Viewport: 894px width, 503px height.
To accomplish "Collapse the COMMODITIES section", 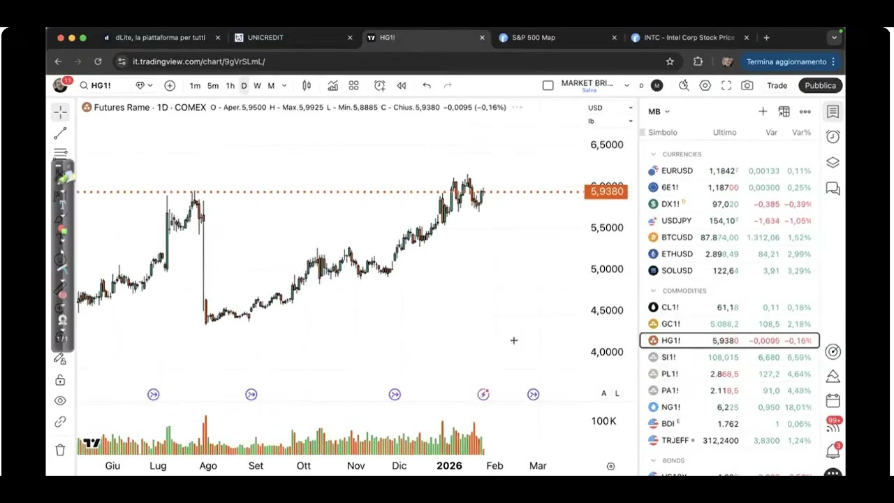I will [653, 291].
